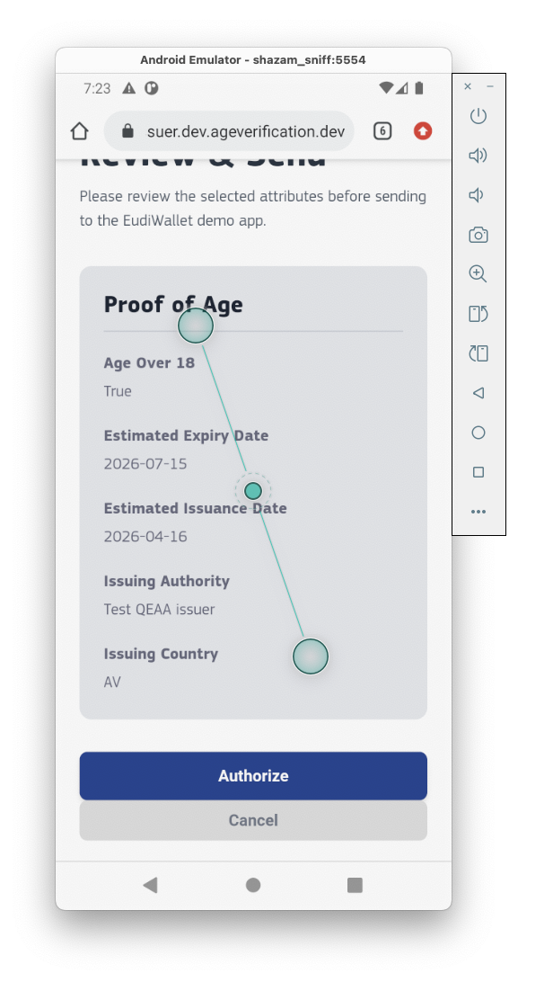
Task: Open the browser home icon
Action: coord(79,131)
